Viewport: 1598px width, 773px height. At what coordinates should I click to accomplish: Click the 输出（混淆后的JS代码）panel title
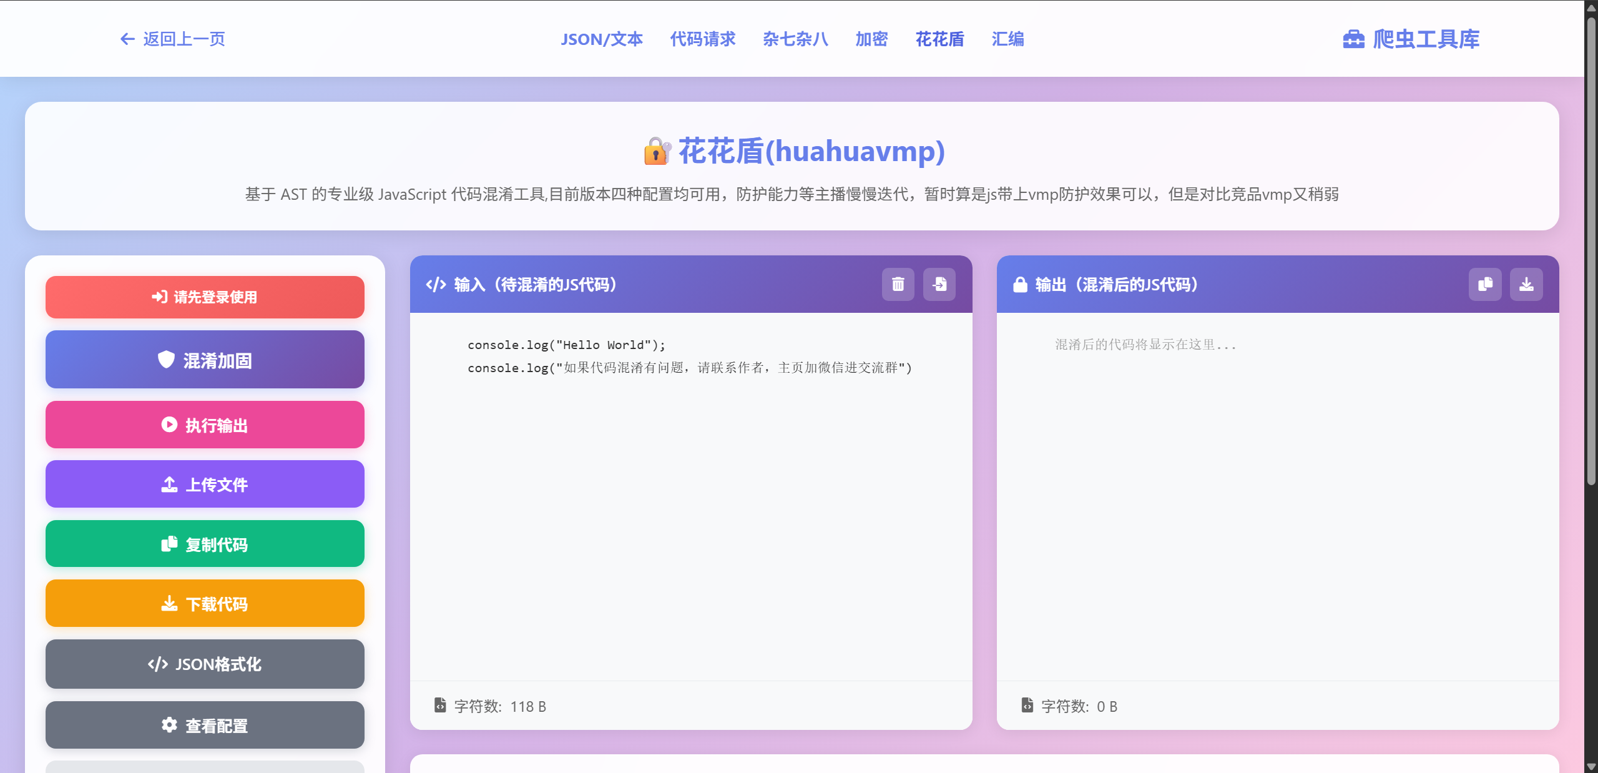coord(1116,285)
